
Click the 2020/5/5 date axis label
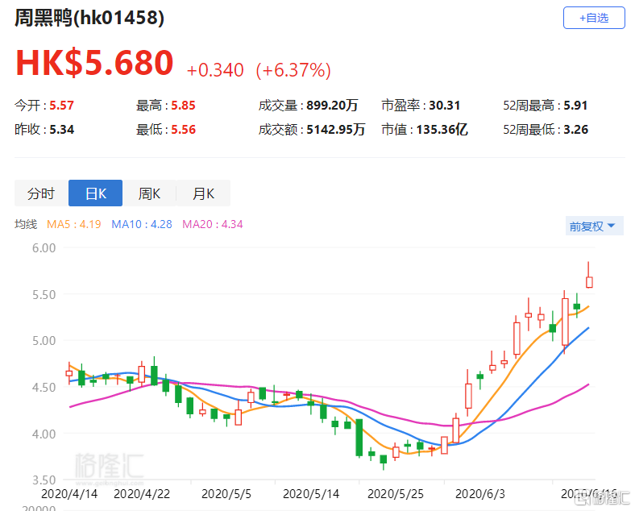point(226,494)
